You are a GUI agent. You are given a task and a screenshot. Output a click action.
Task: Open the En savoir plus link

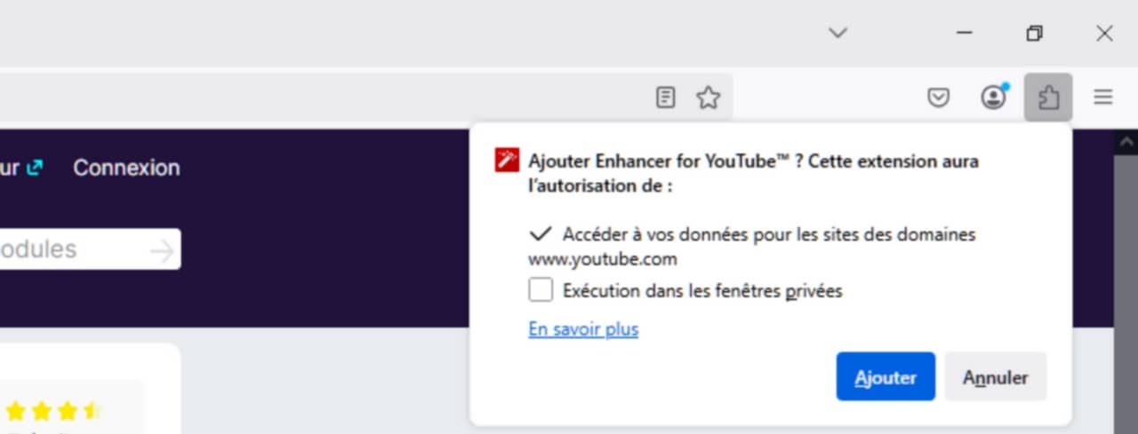click(583, 329)
